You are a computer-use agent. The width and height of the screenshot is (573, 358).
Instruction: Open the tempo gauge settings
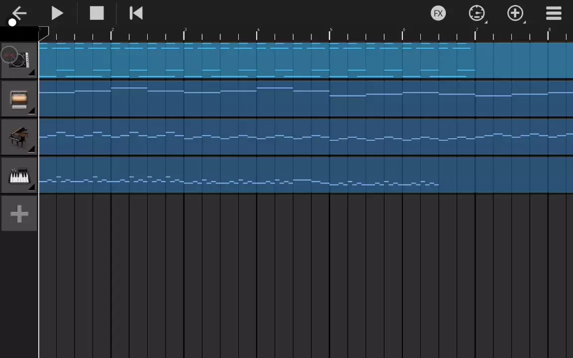477,13
